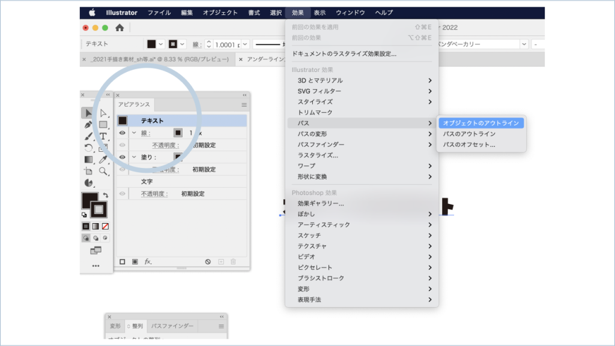
Task: Toggle visibility of stroke opacity row
Action: point(123,145)
